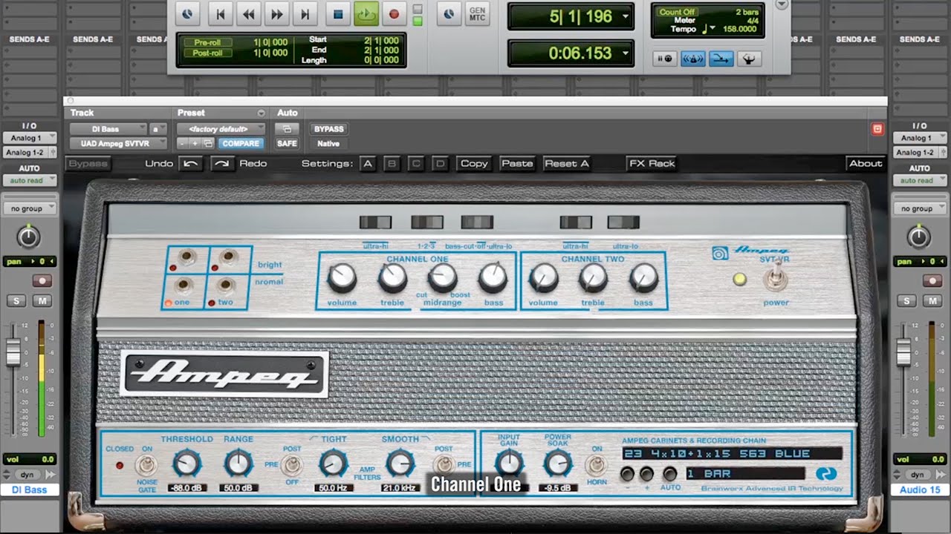Toggle Channel Two ultra-hi rocker switch
The image size is (951, 534).
tap(576, 222)
